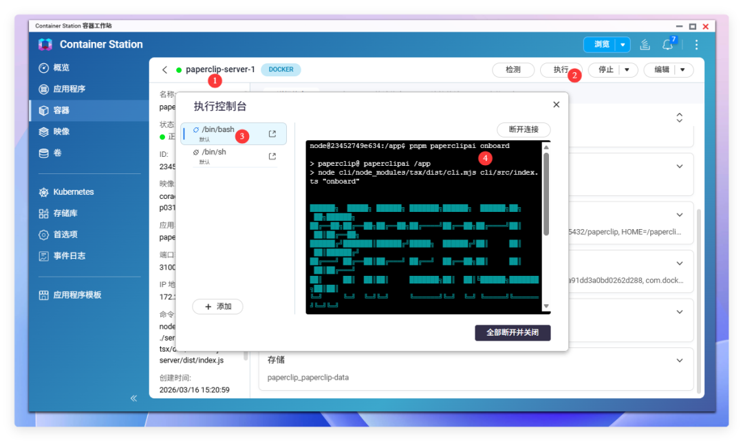Screen dimensions: 743x441
Task: Expand the section showing com.dock labels
Action: tap(680, 263)
